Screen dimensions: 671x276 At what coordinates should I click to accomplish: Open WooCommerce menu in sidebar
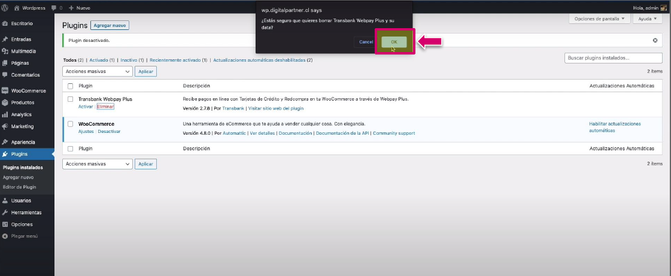click(x=27, y=91)
